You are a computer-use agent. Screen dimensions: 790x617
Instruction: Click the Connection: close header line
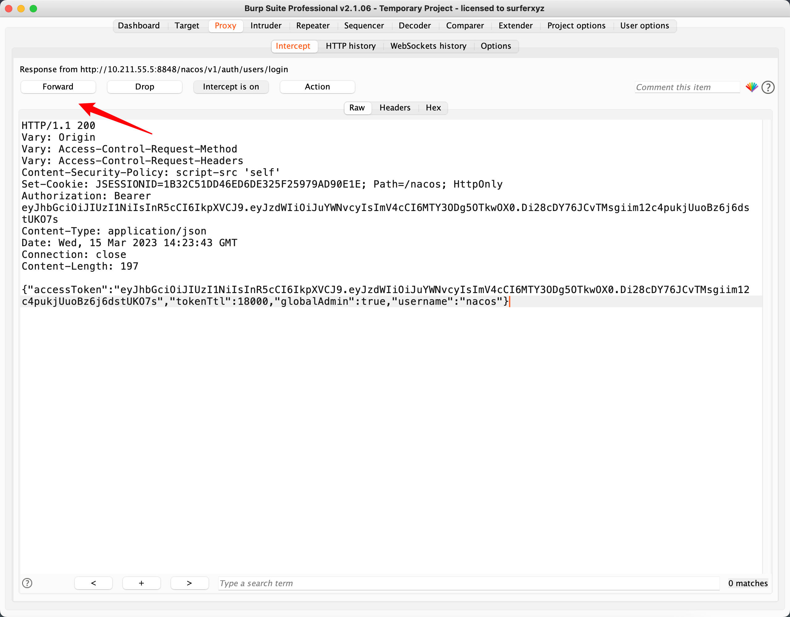(74, 254)
